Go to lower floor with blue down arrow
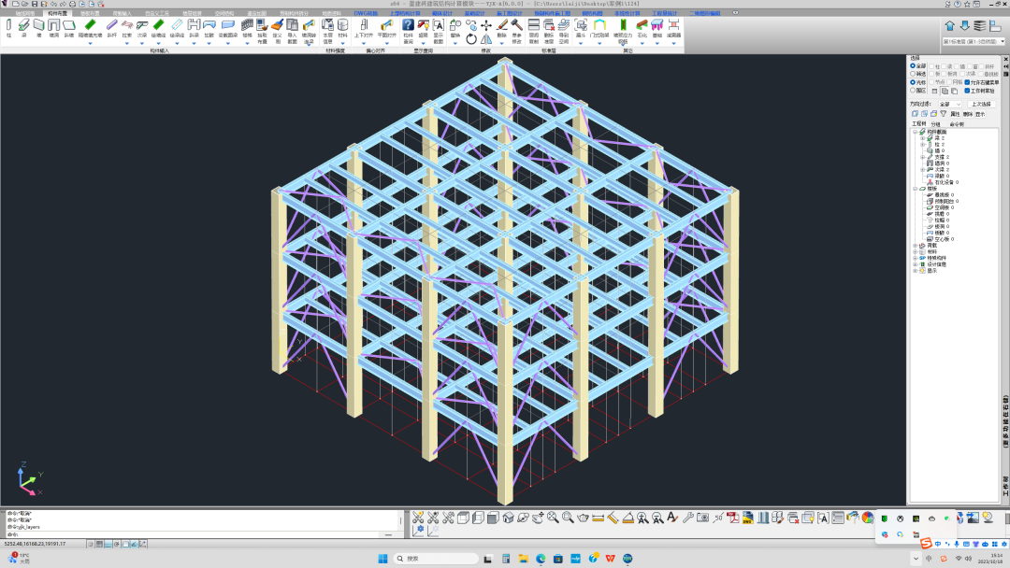The image size is (1010, 568). 964,26
